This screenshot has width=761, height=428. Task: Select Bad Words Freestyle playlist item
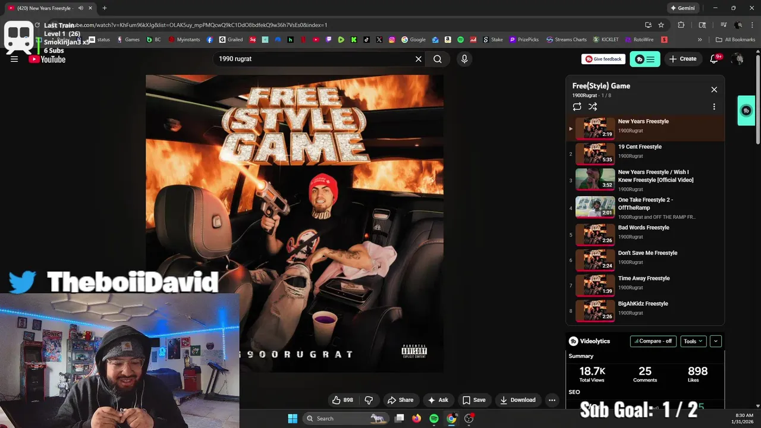click(644, 234)
